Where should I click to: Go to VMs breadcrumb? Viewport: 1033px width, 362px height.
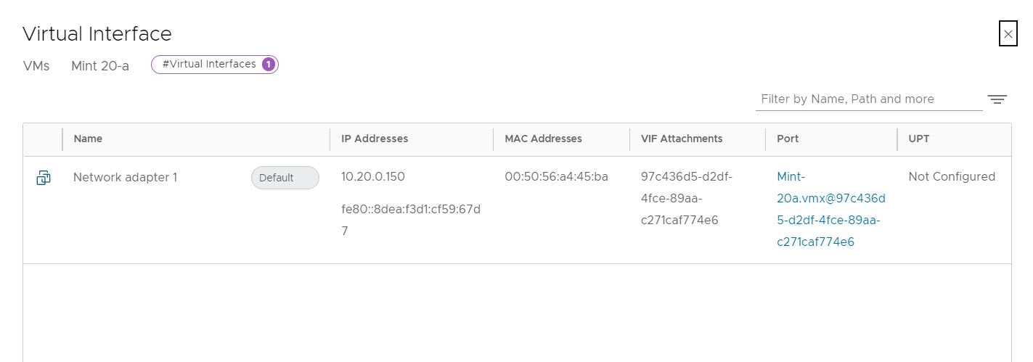coord(36,66)
